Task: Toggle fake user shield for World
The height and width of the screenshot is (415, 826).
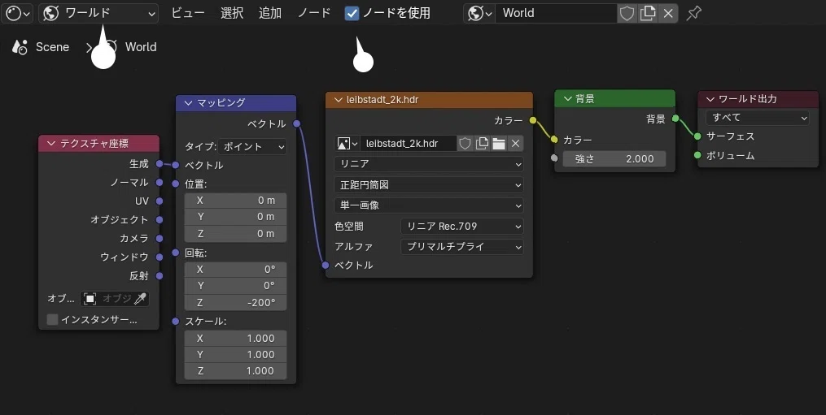Action: 627,13
